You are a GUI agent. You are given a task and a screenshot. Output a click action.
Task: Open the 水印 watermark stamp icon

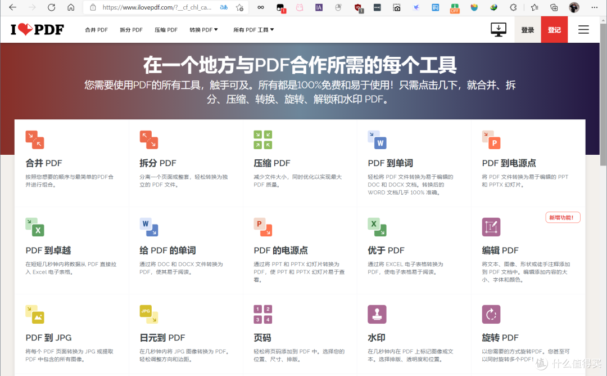377,315
